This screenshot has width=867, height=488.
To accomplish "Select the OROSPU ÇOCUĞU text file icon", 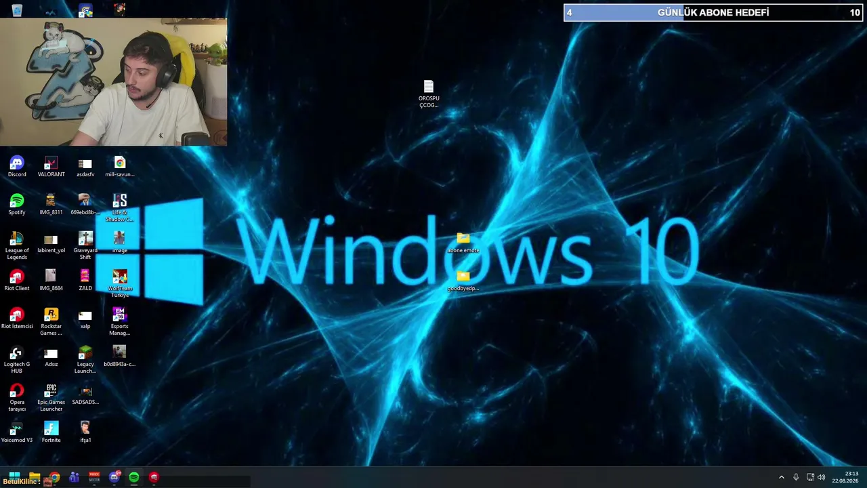I will click(x=429, y=94).
